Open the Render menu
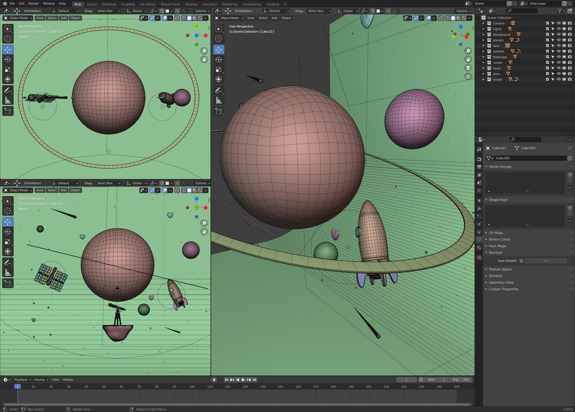Image resolution: width=575 pixels, height=412 pixels. pyautogui.click(x=33, y=4)
